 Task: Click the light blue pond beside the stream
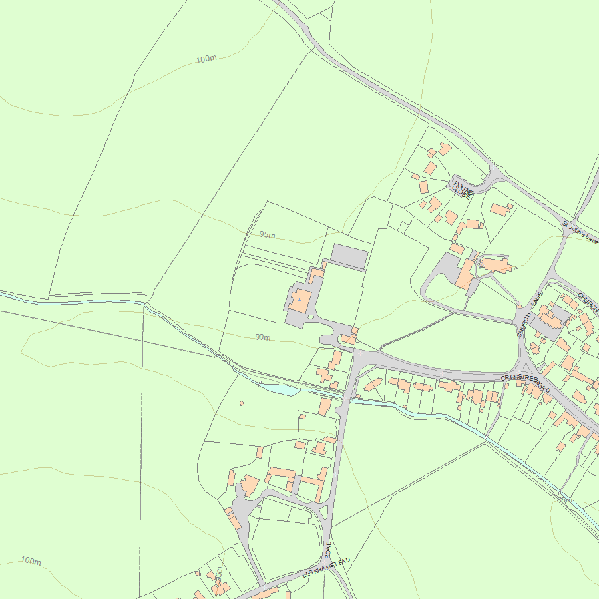[x=280, y=389]
